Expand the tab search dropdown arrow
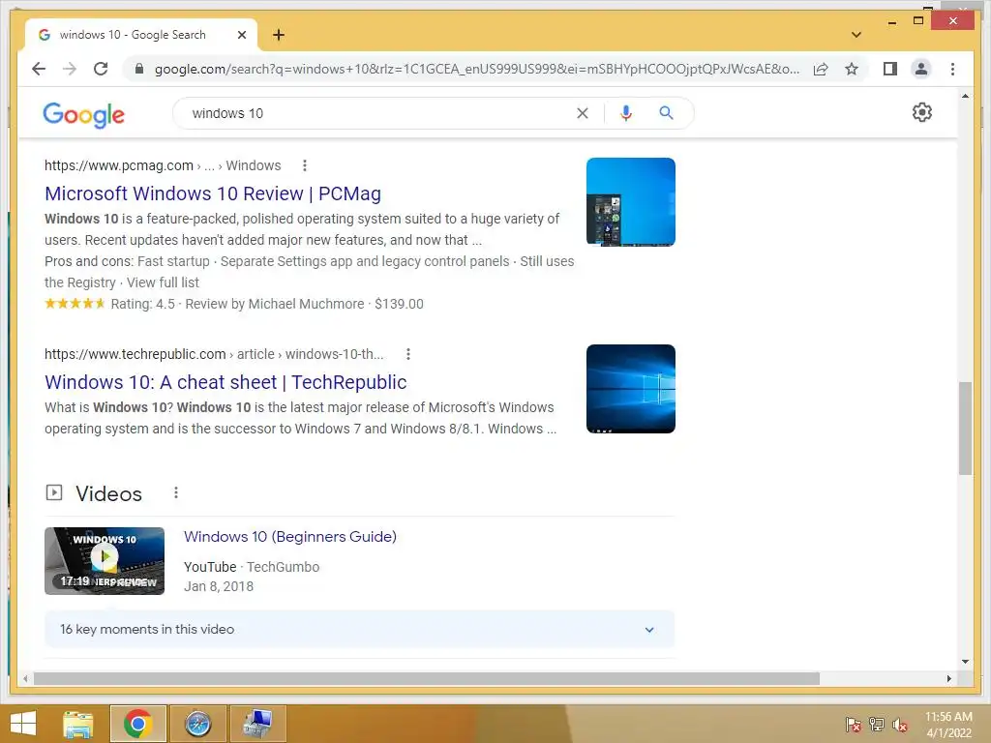The image size is (991, 743). (x=856, y=35)
